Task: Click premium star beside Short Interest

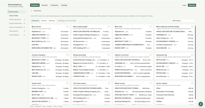Action: [24, 31]
